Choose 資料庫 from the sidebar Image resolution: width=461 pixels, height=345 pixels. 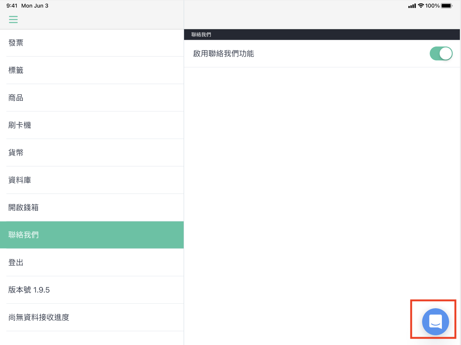pos(92,180)
